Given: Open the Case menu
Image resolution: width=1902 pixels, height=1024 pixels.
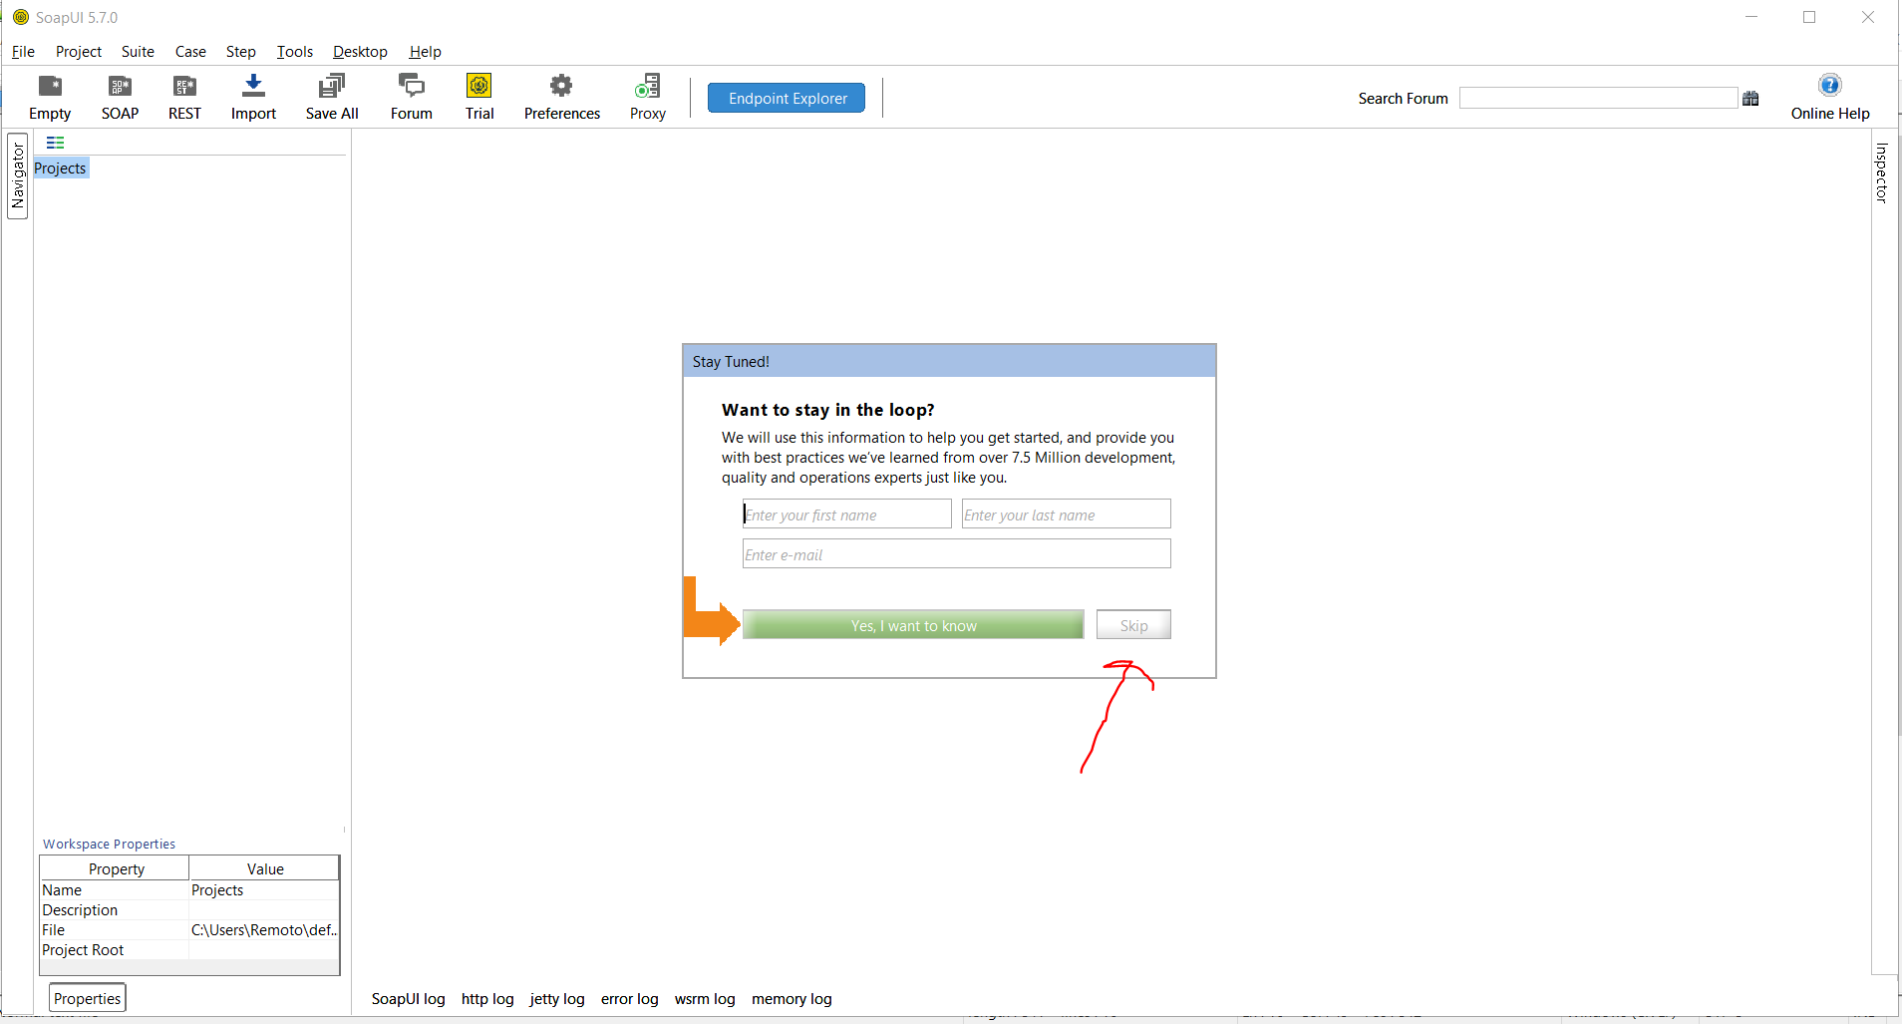Looking at the screenshot, I should click(190, 52).
